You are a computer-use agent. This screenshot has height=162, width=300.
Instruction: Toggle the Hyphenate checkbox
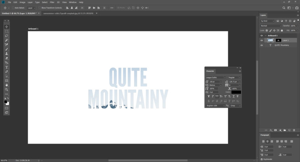coord(262,159)
